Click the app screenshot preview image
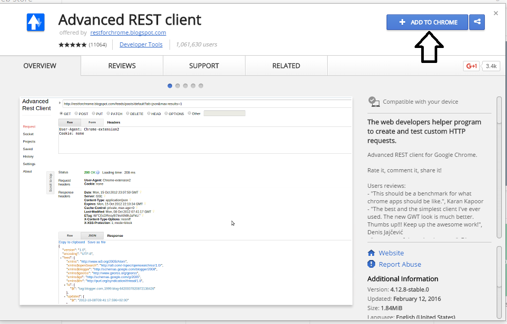Image resolution: width=507 pixels, height=324 pixels. pos(186,200)
